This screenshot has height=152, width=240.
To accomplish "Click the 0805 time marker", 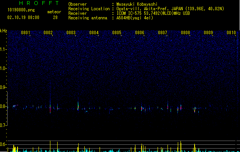I will tap(117, 33).
